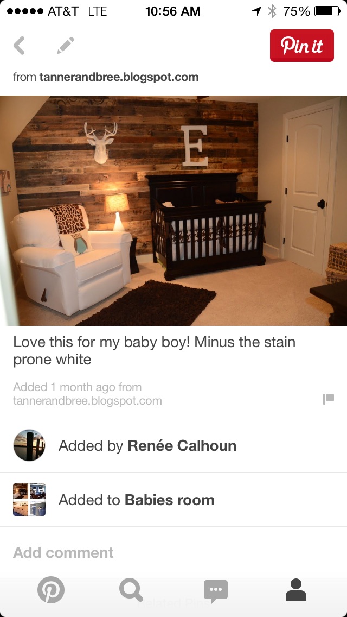Screen dimensions: 347x617
Task: Tap the nursery room pin image
Action: pyautogui.click(x=173, y=211)
